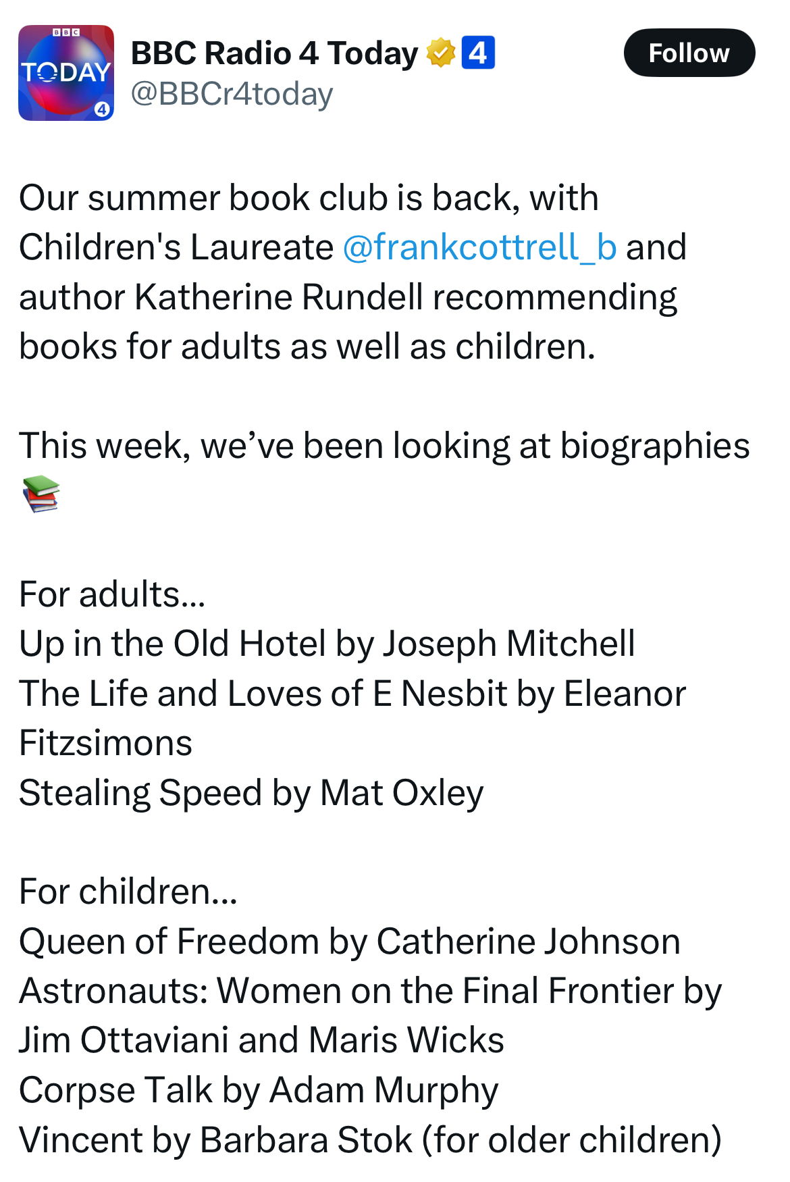Click The Life and Loves of E Nesbit line

(352, 694)
